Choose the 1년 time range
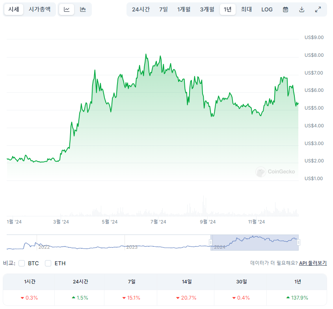 pos(228,9)
